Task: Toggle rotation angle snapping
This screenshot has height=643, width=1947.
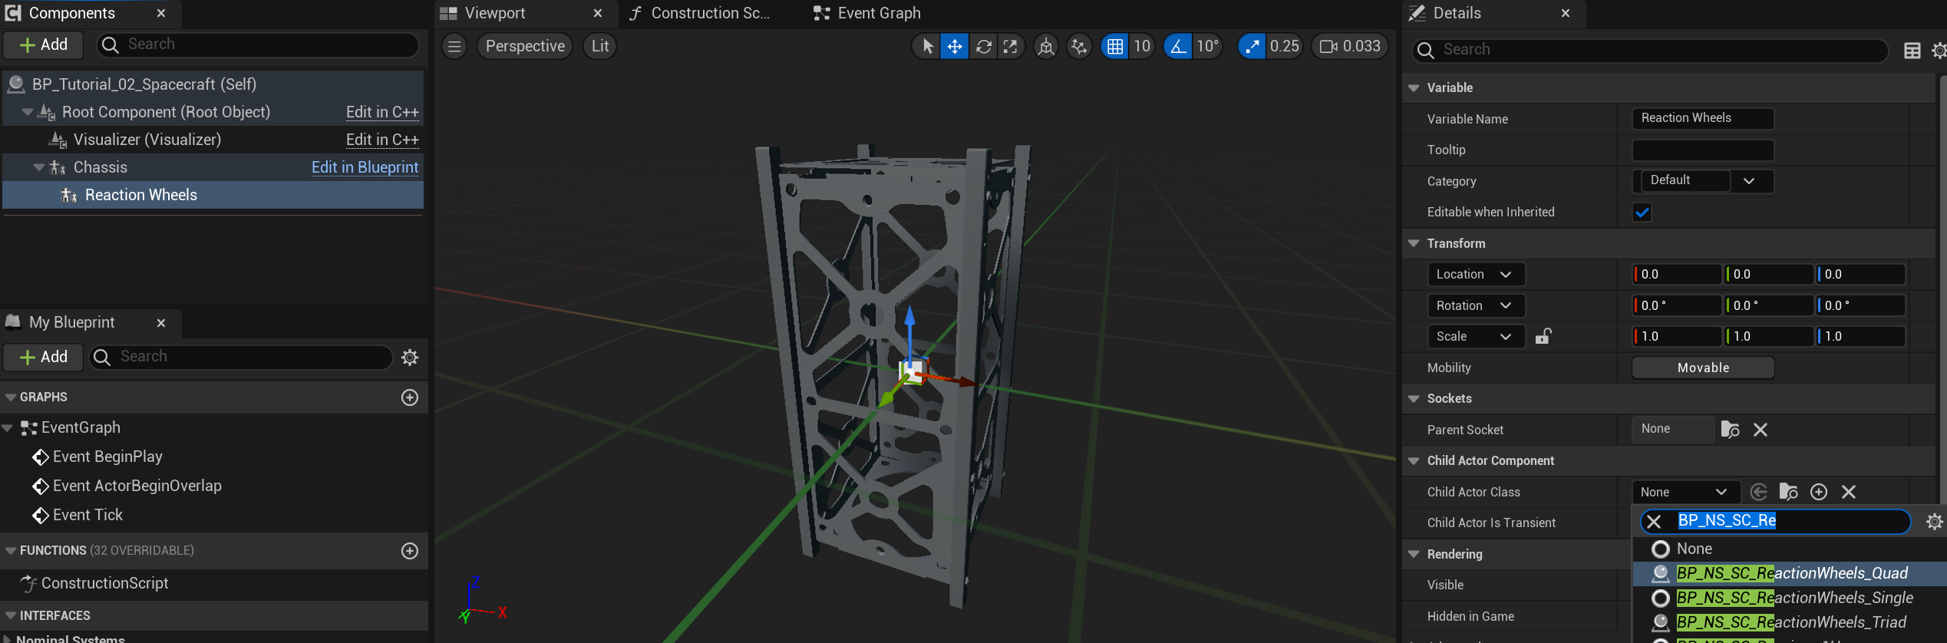Action: (x=1177, y=47)
